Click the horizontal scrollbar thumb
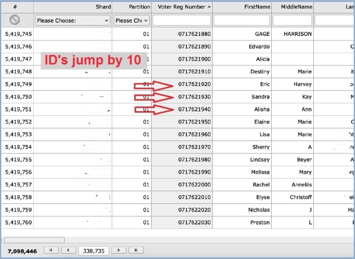Screen dimensions: 355x259 click(34, 240)
